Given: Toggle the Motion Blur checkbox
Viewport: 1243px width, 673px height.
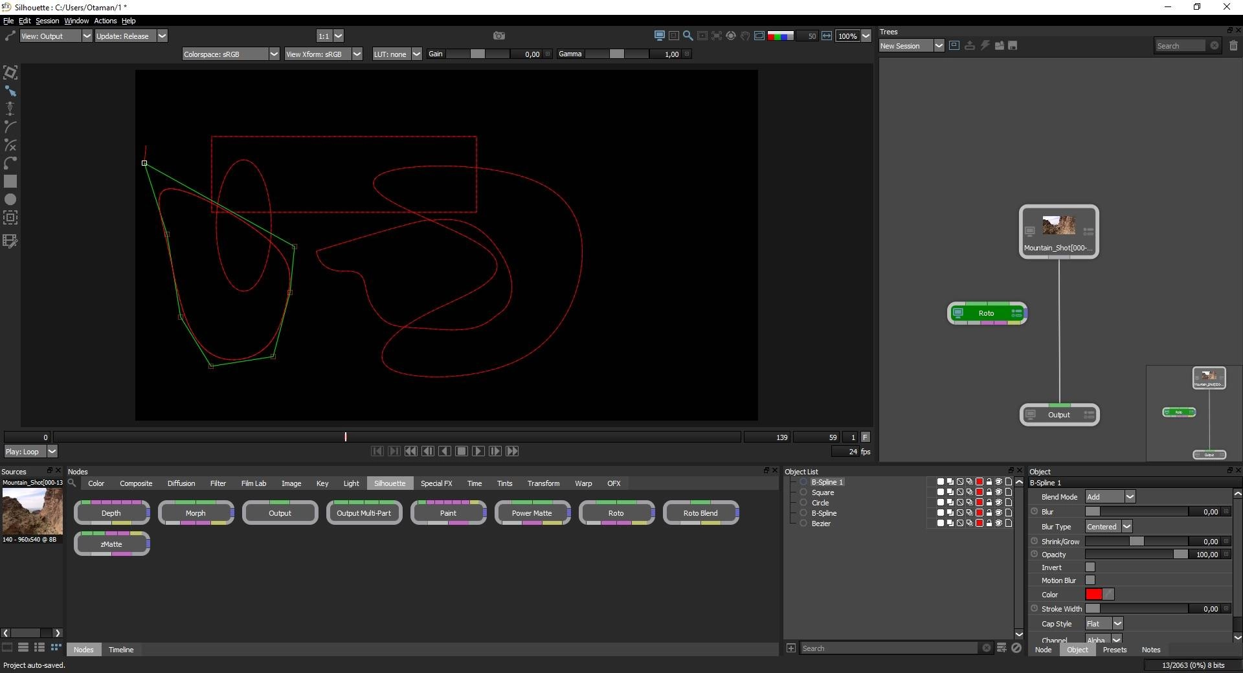Looking at the screenshot, I should coord(1090,580).
